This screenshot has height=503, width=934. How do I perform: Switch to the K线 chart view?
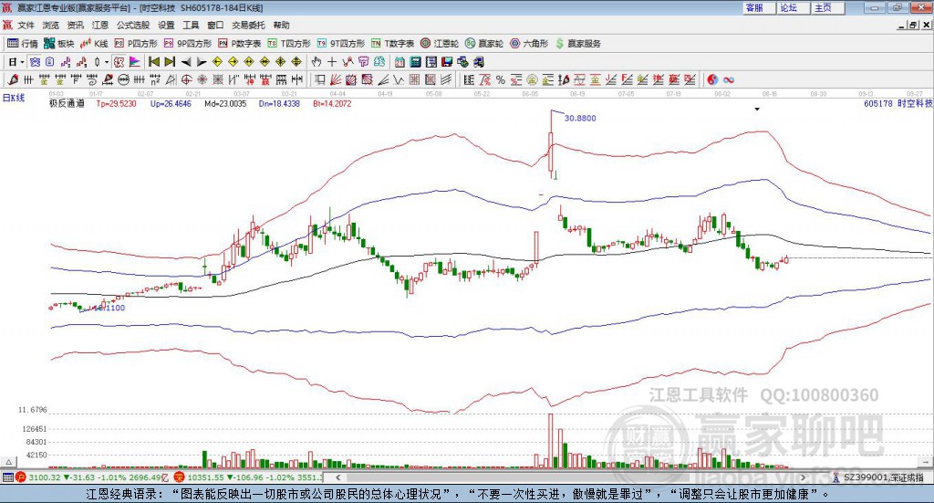[95, 44]
